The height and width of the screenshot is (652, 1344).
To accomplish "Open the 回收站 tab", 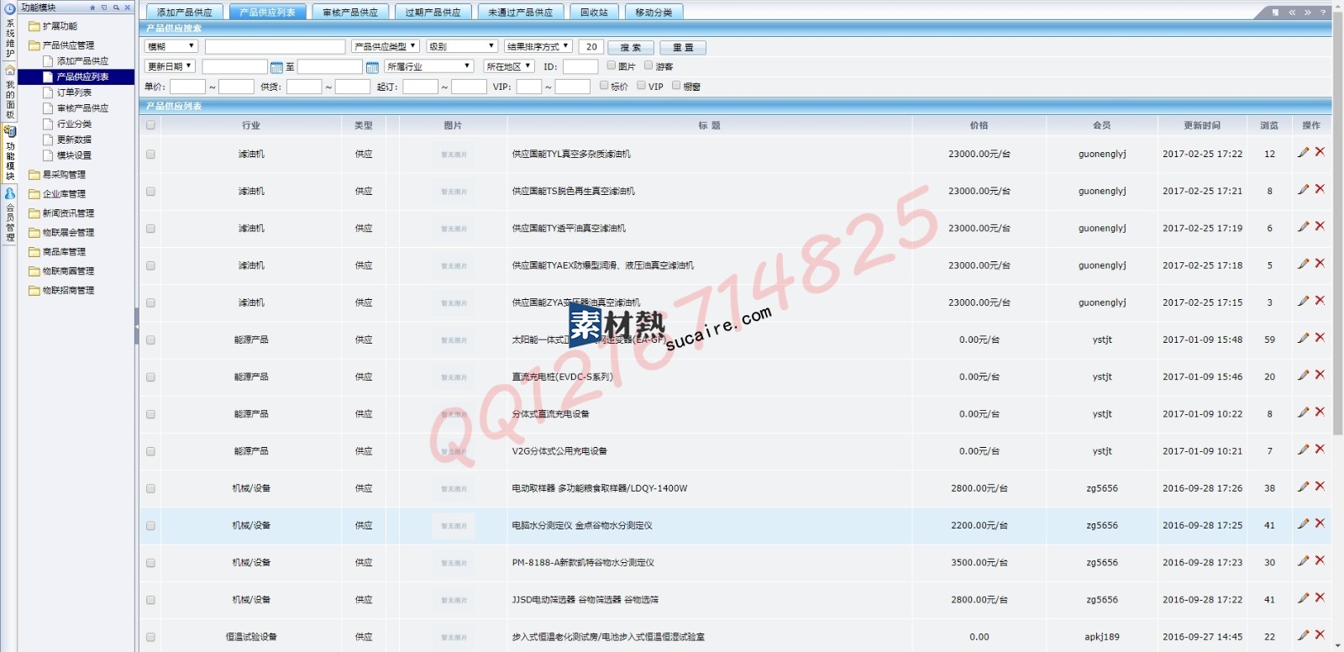I will coord(595,13).
